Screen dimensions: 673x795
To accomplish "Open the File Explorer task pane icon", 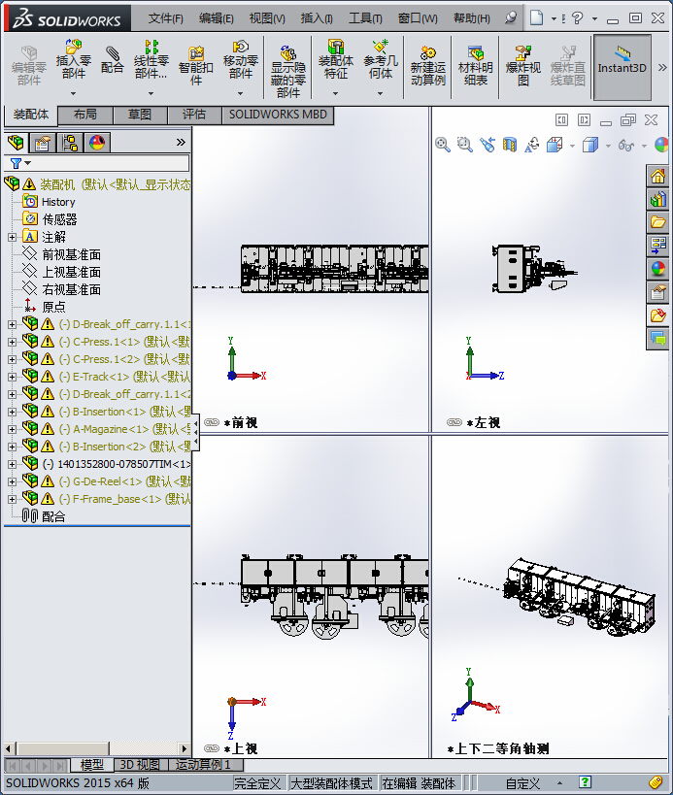I will click(x=657, y=222).
